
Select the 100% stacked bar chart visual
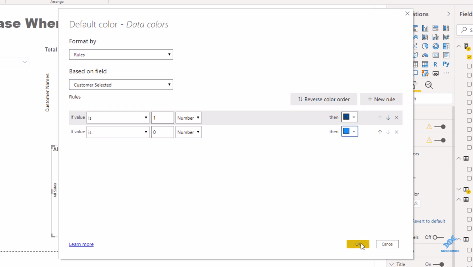435,28
